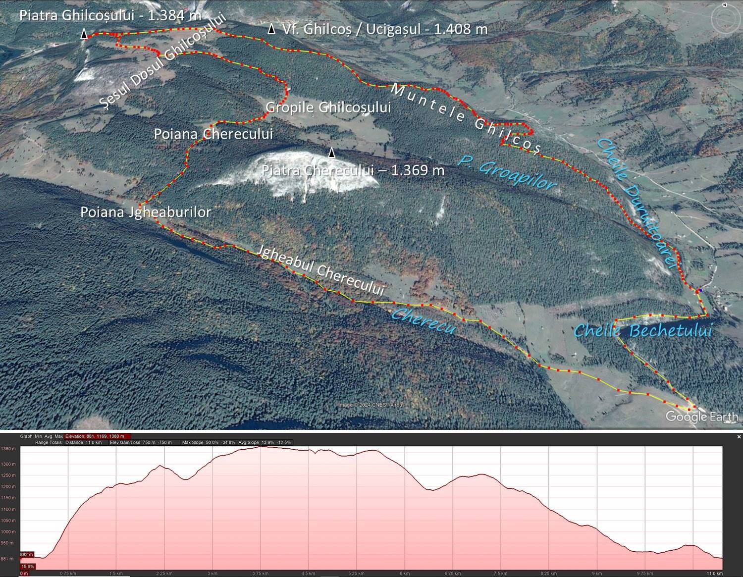Click the Avg Slope statistic

coord(265,442)
